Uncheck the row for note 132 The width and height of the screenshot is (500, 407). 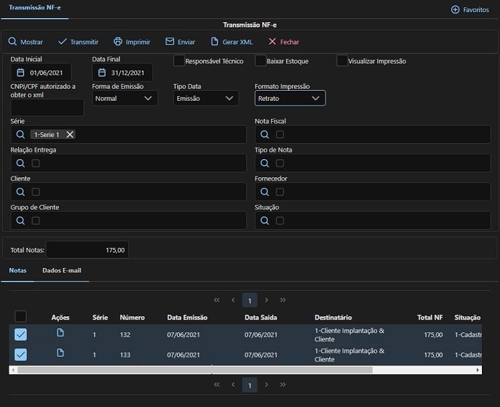pyautogui.click(x=21, y=334)
